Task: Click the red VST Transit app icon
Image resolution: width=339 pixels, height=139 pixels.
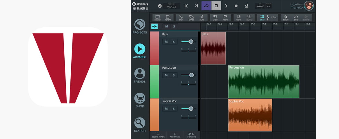Action: (x=68, y=67)
